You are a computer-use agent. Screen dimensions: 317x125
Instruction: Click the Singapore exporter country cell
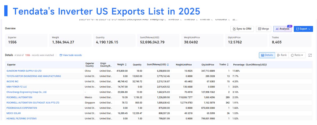click(x=90, y=103)
